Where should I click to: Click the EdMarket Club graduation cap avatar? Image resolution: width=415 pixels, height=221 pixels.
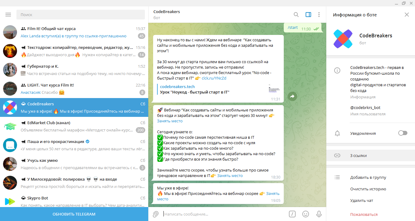pos(10,126)
